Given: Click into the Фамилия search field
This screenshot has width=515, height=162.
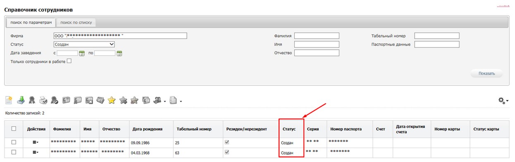Looking at the screenshot, I should 317,36.
